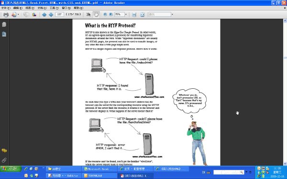
Task: Open the 窗口 (Window) menu
Action: click(66, 8)
